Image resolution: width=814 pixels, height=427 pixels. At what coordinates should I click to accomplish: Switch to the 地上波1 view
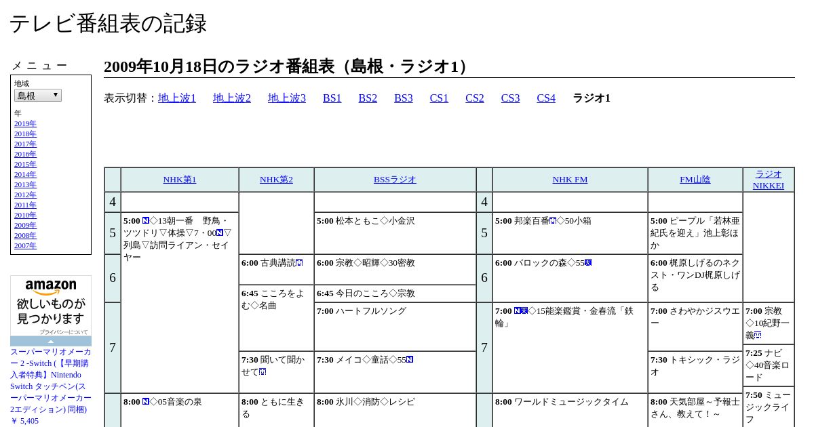[x=177, y=98]
